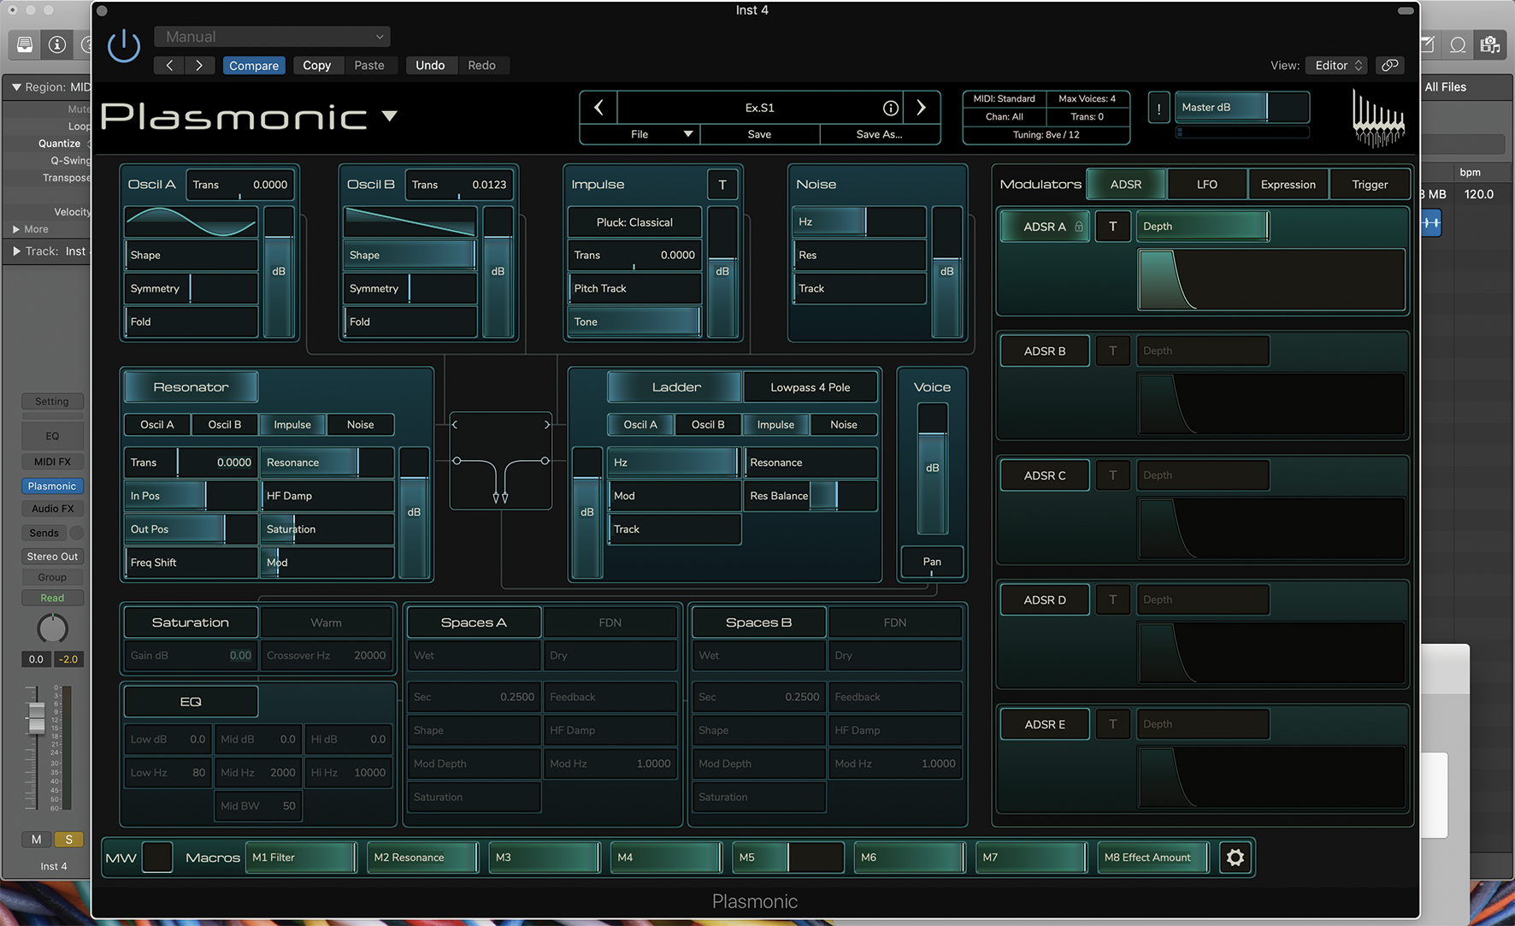The image size is (1515, 926).
Task: Click the exclamation panic button
Action: point(1158,108)
